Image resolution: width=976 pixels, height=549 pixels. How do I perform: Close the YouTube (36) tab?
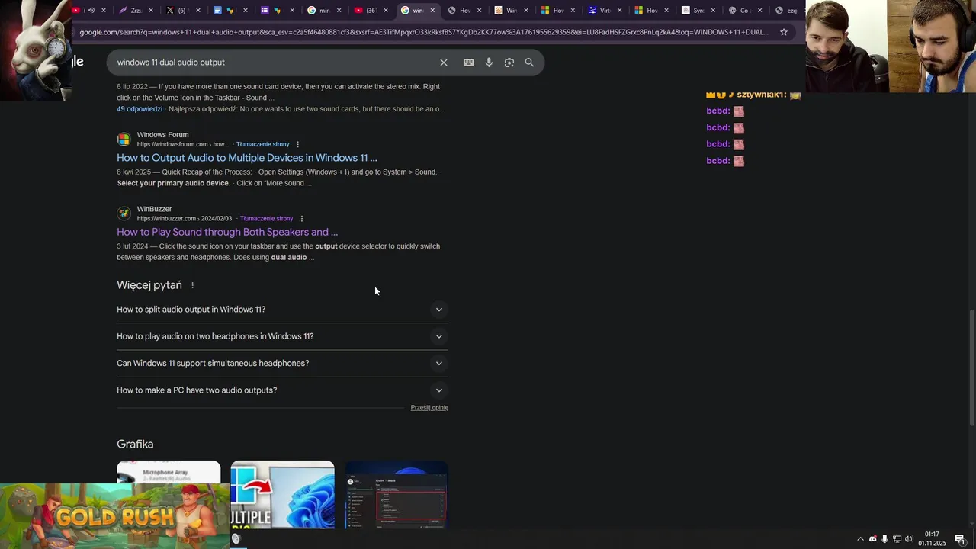pos(386,11)
